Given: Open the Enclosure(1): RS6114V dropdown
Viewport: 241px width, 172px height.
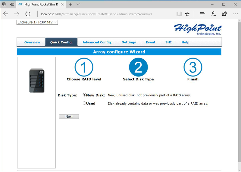Looking at the screenshot, I should (37, 22).
